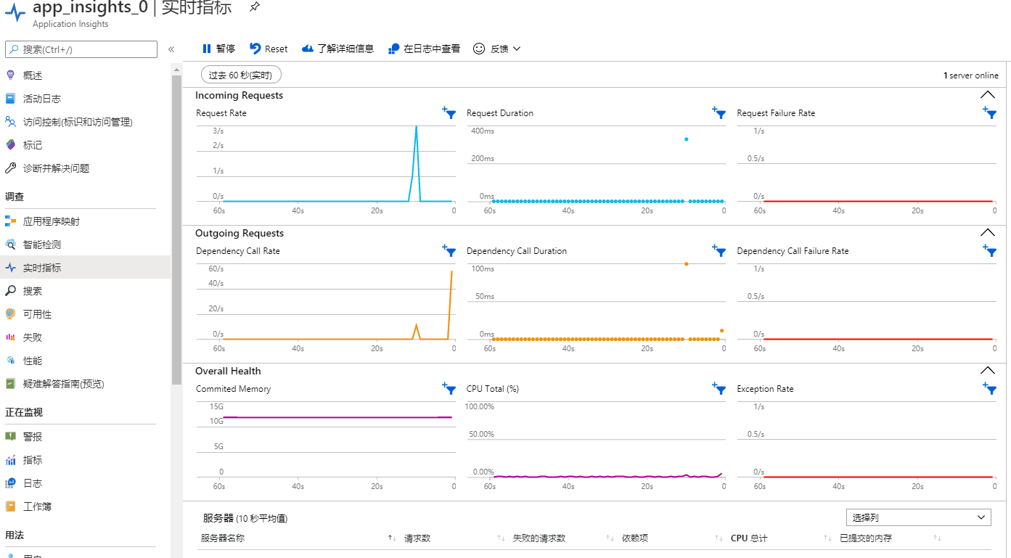Viewport: 1011px width, 558px height.
Task: Collapse the Overall Health section
Action: [988, 371]
